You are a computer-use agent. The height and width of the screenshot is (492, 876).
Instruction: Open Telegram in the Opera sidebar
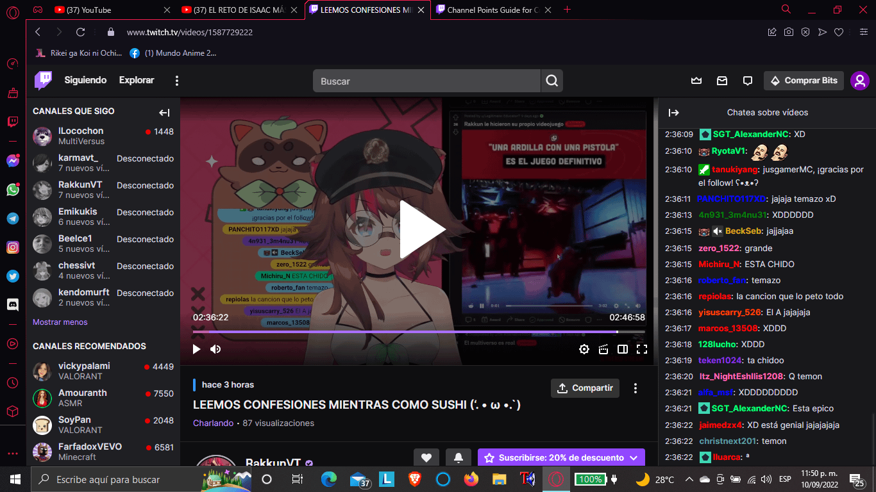click(x=12, y=218)
